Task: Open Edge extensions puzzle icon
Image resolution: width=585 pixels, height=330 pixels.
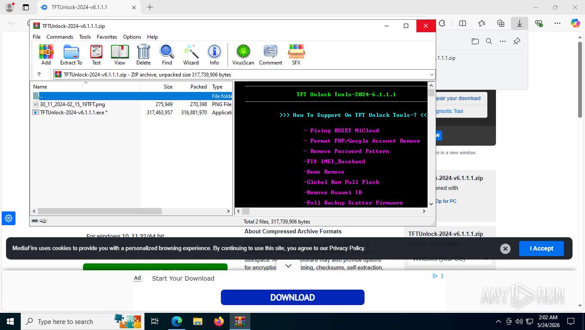Action: [x=442, y=23]
